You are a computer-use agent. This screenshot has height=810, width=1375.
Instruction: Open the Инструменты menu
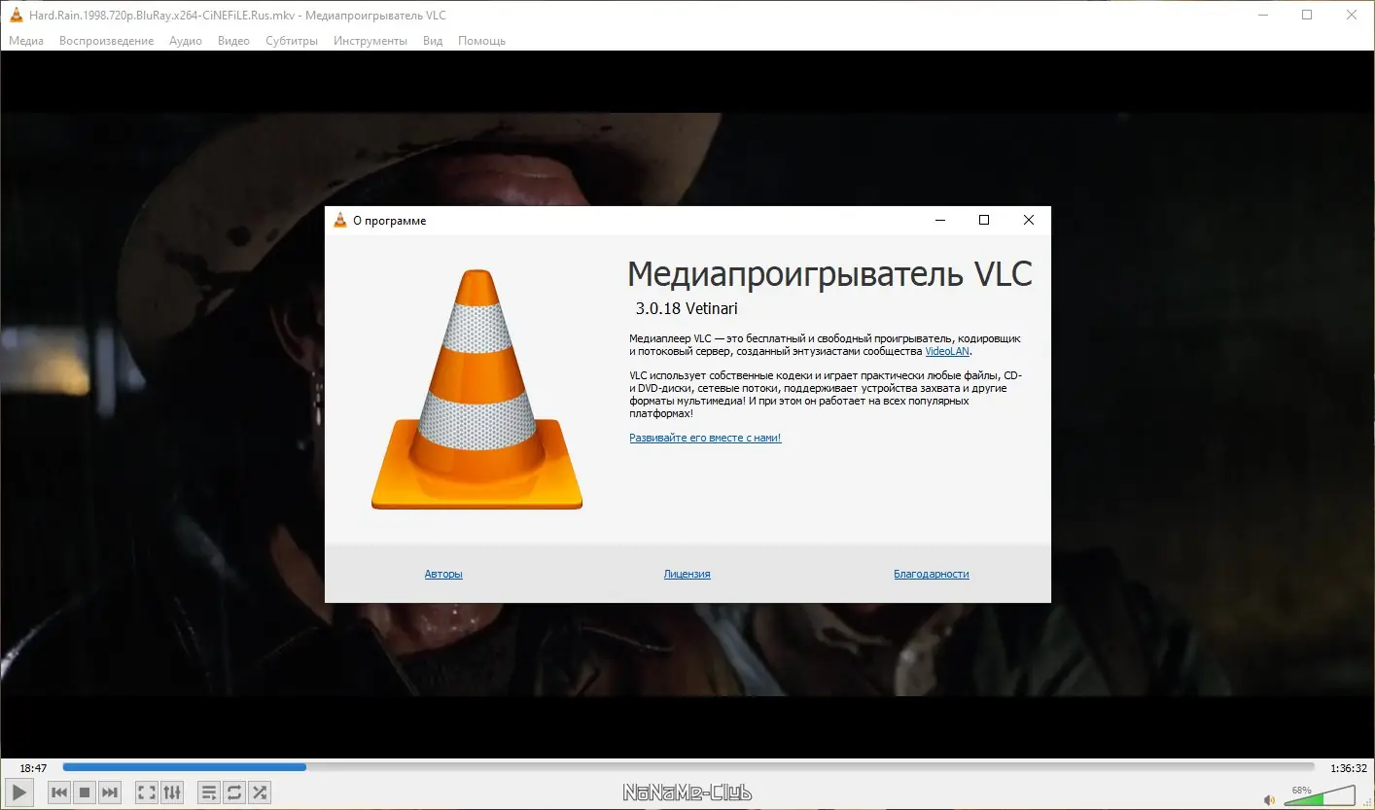tap(370, 41)
